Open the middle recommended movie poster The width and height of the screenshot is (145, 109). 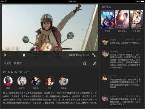(x=122, y=19)
